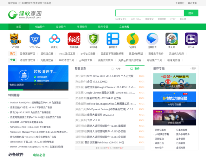Open the ip地址切换器 hot link
Viewport: 206px width, 158px height.
88,54
